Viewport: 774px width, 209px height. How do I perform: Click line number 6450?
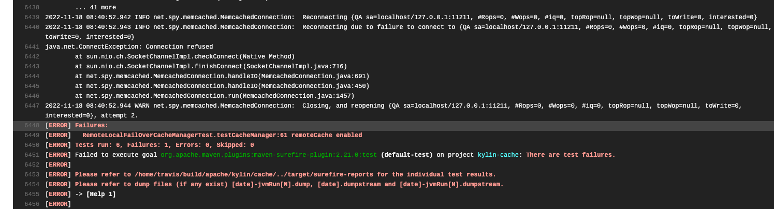point(32,145)
